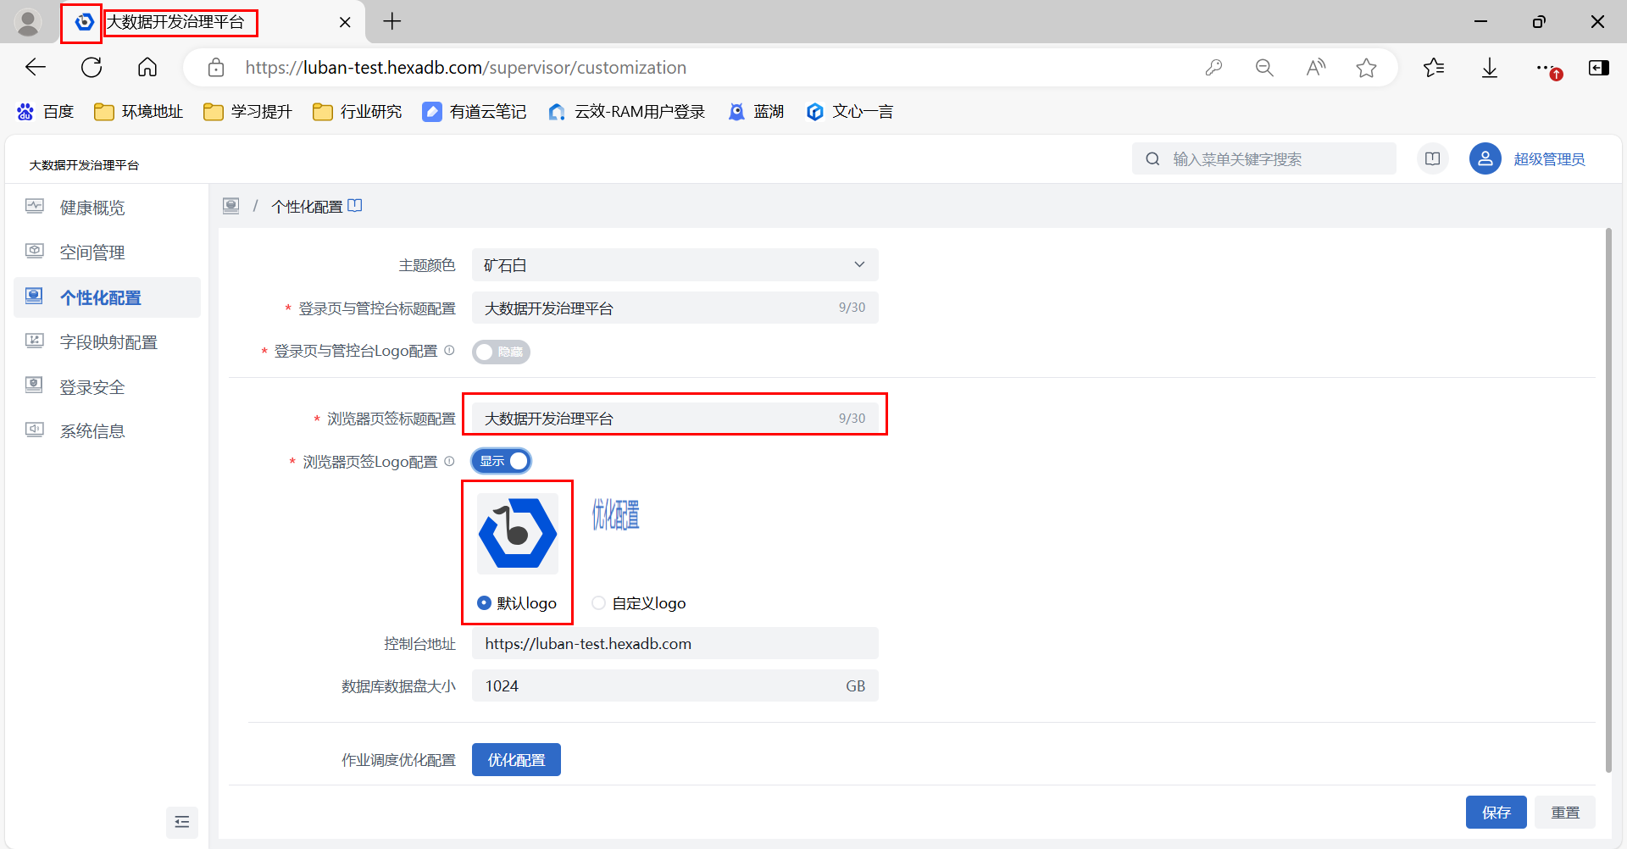Expand the 主题颜色 dropdown
The image size is (1627, 849).
coord(675,264)
